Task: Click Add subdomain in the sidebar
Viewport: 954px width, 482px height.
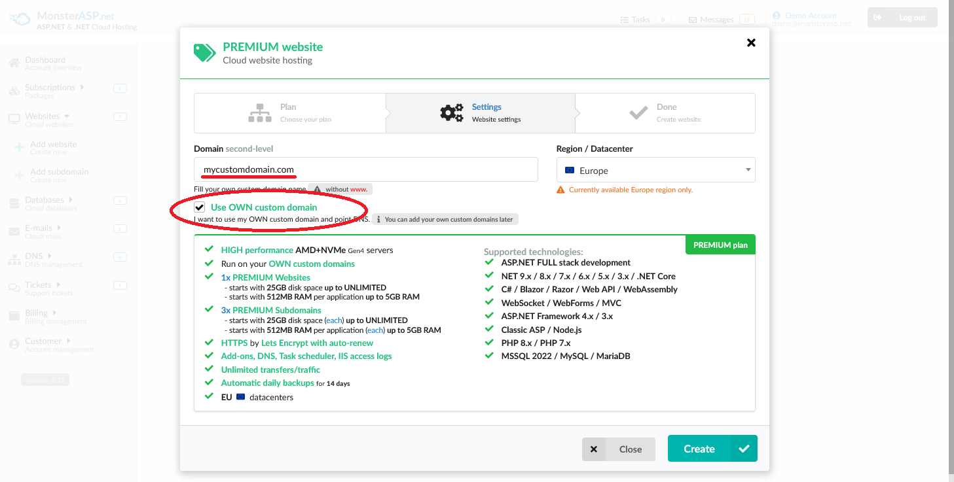Action: 59,175
